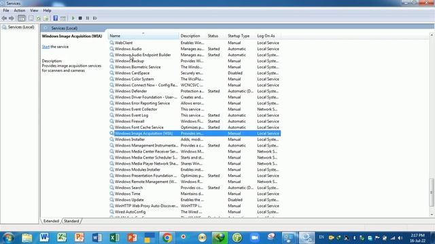Image resolution: width=435 pixels, height=244 pixels.
Task: Open the View menu
Action: [34, 11]
